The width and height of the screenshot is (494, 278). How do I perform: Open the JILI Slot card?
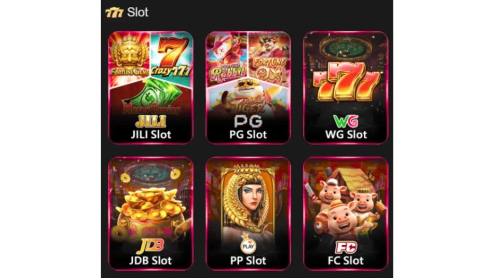click(151, 88)
